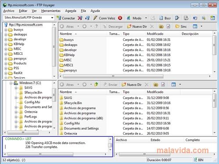The height and width of the screenshot is (164, 219).
Task: Sort local list by Tipo column
Action: pos(126,92)
